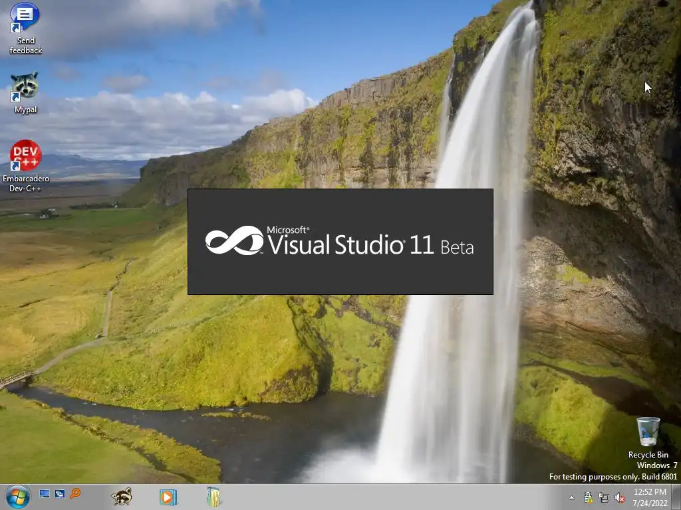Open the clock showing 12:52 PM
This screenshot has height=510, width=681.
[x=650, y=497]
